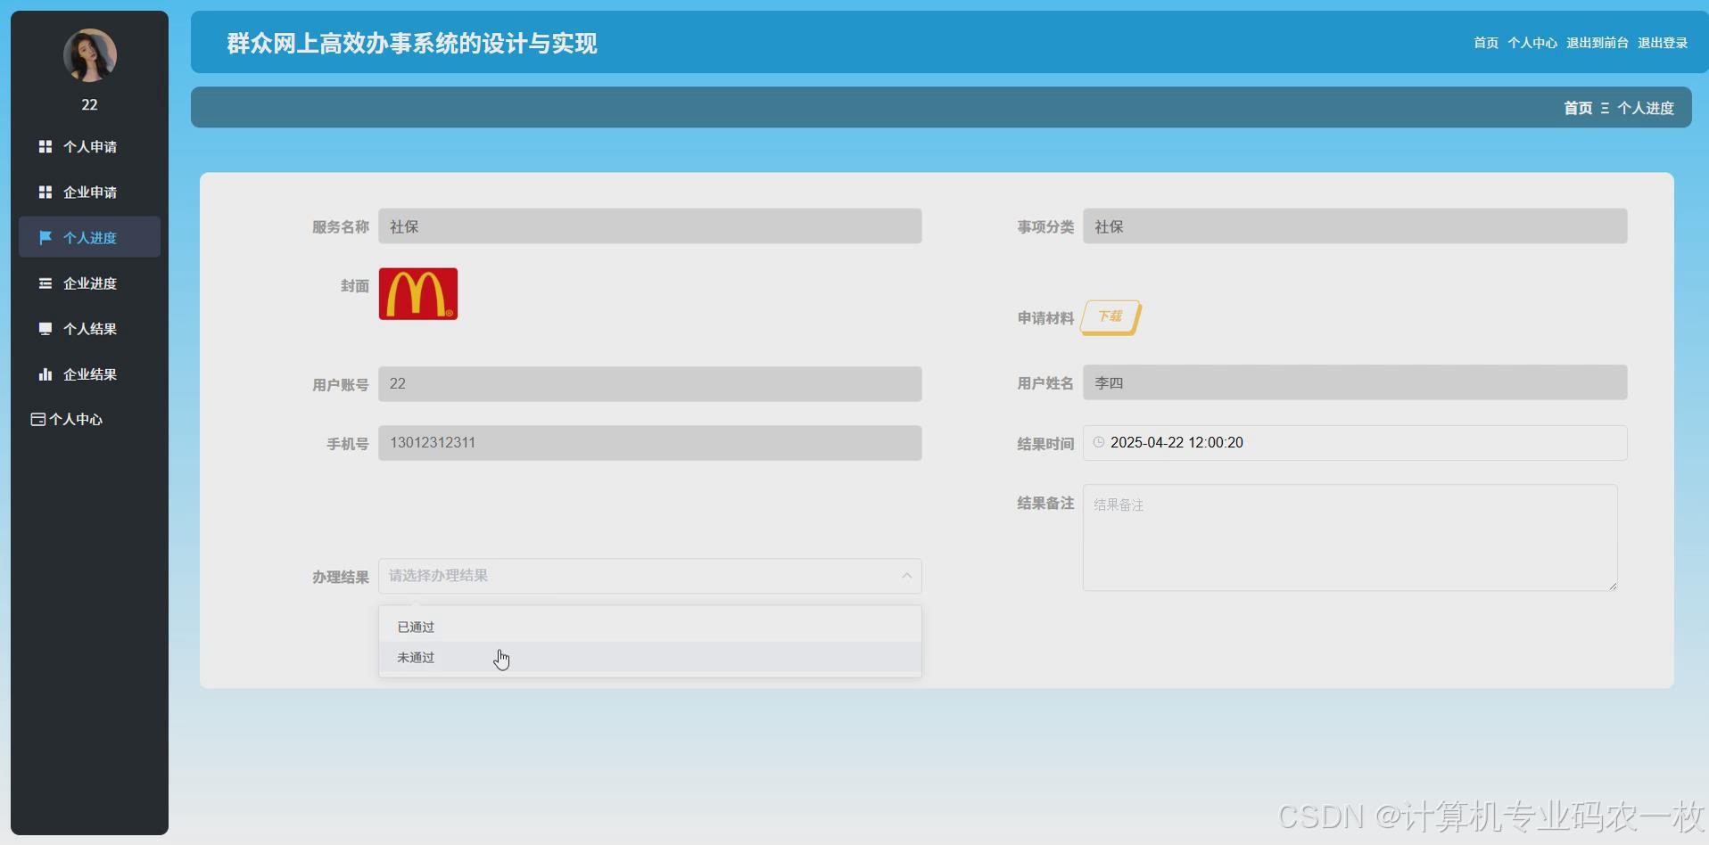Click the McDonald's cover image
Image resolution: width=1709 pixels, height=845 pixels.
418,294
